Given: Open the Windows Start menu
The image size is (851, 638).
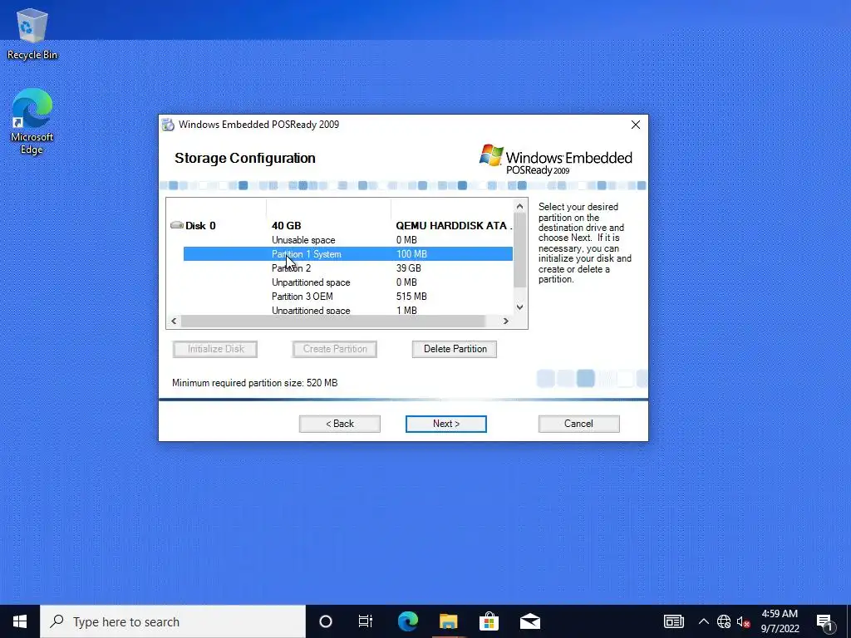Looking at the screenshot, I should pyautogui.click(x=20, y=621).
